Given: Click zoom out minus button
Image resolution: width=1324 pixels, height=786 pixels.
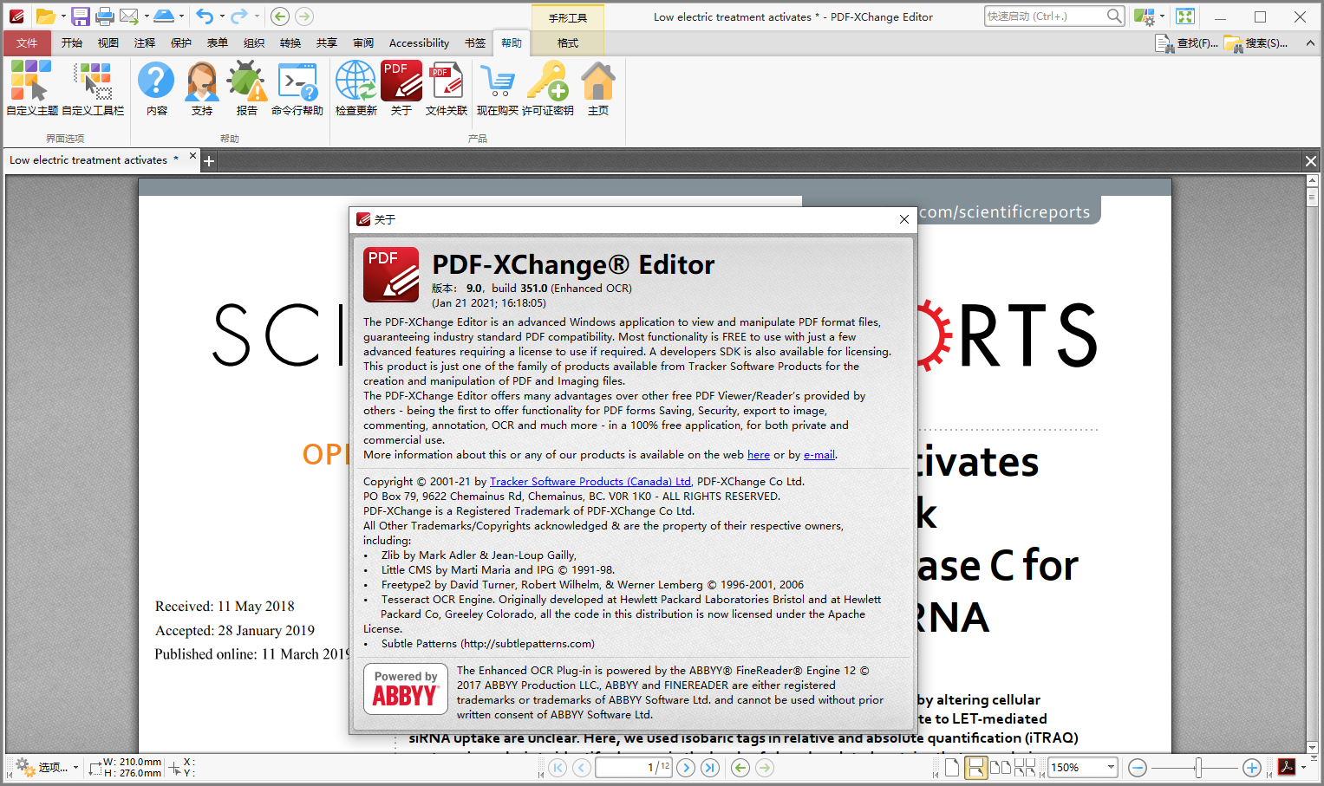Looking at the screenshot, I should tap(1138, 767).
